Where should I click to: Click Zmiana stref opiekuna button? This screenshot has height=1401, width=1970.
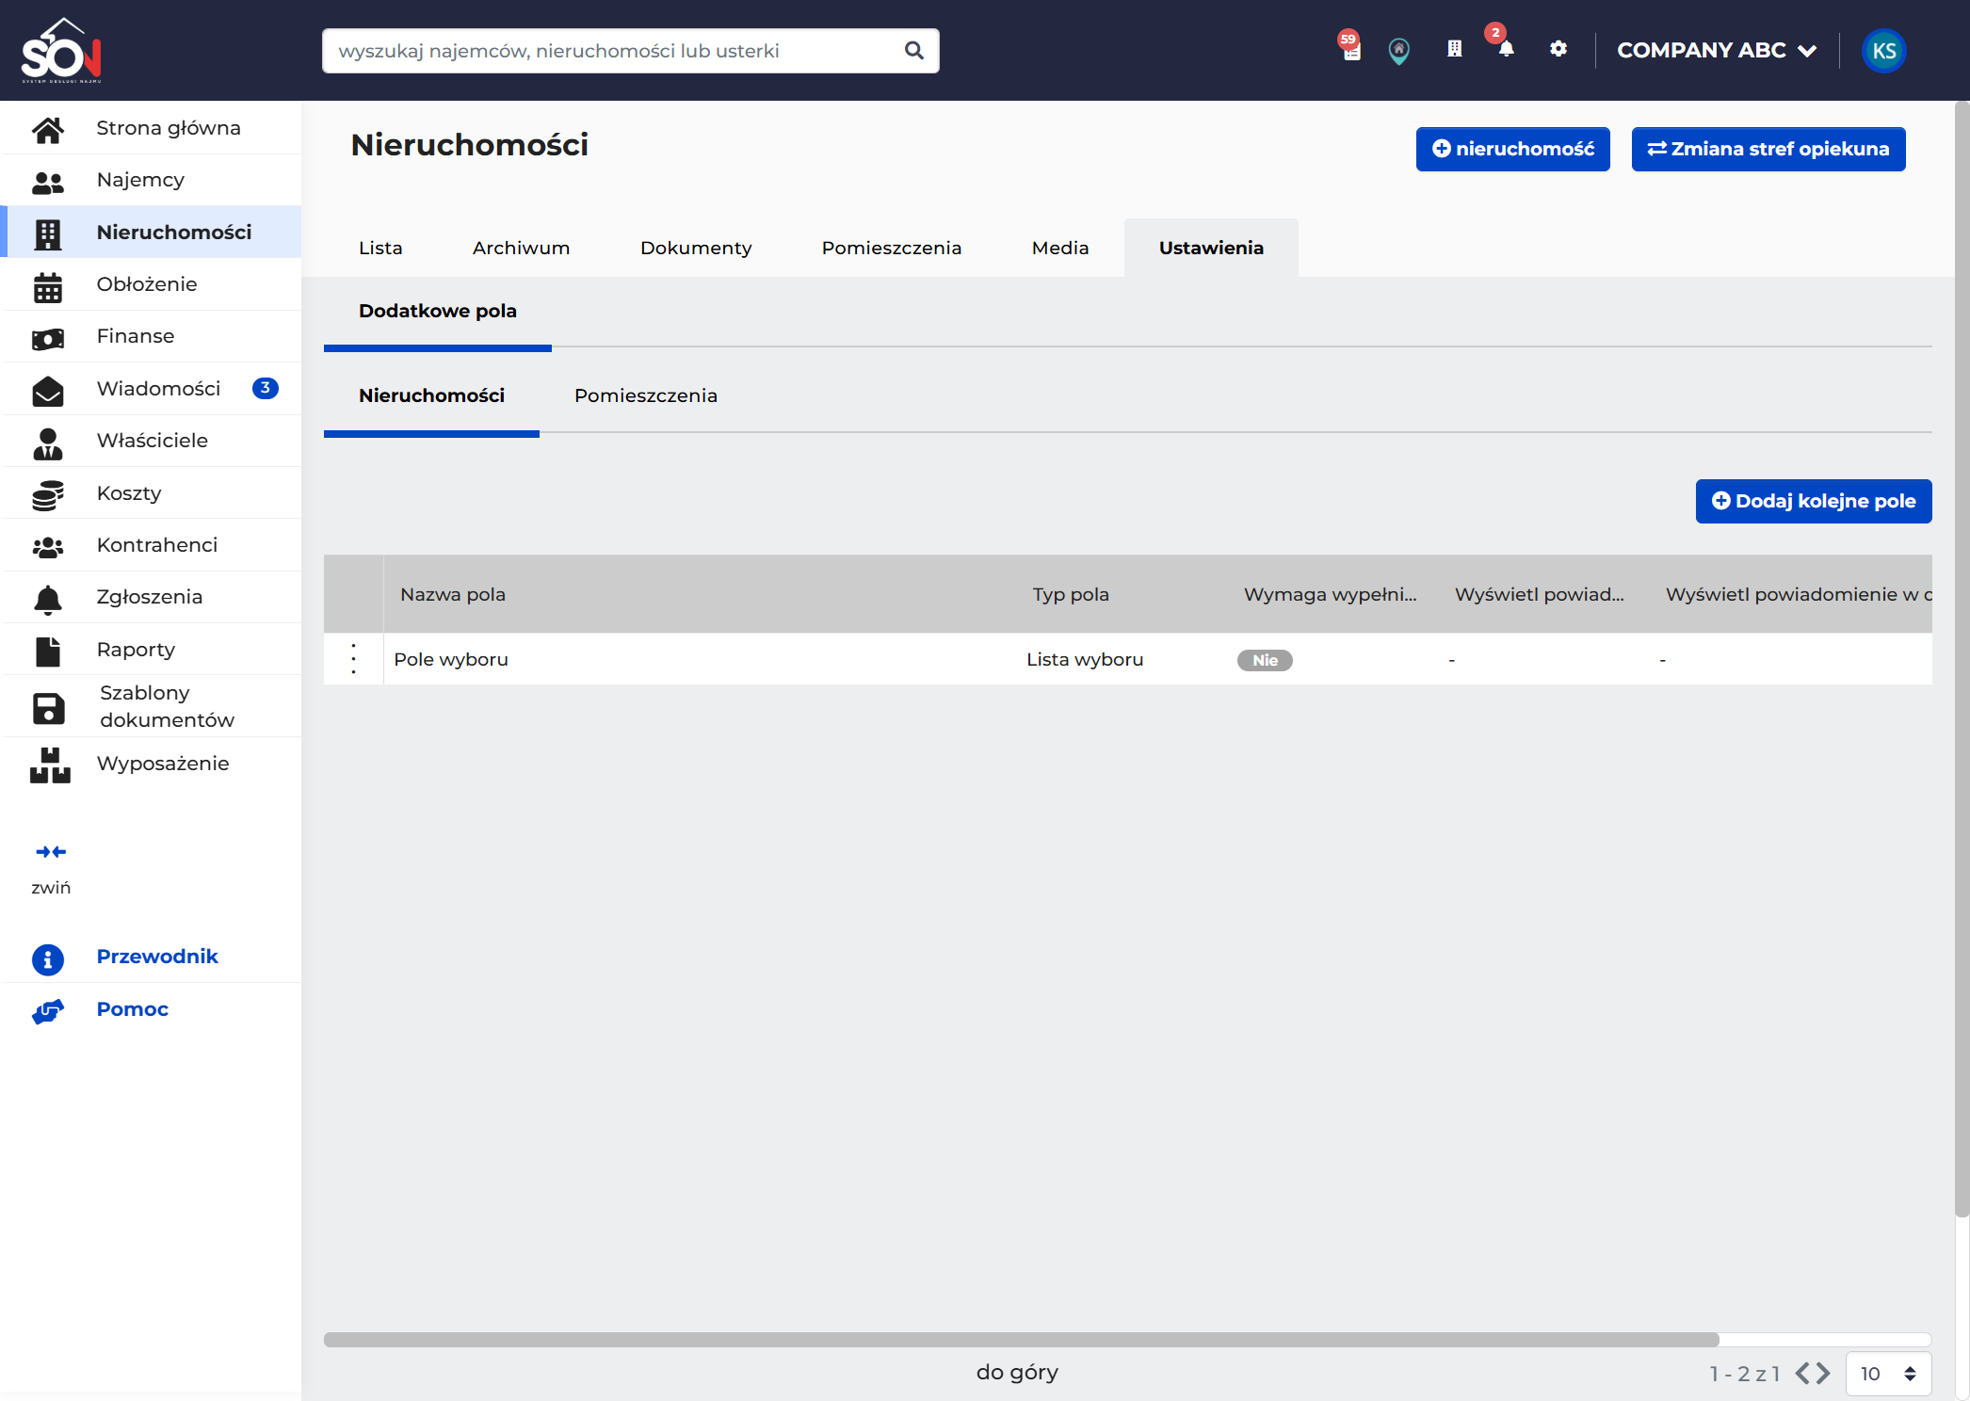point(1768,149)
